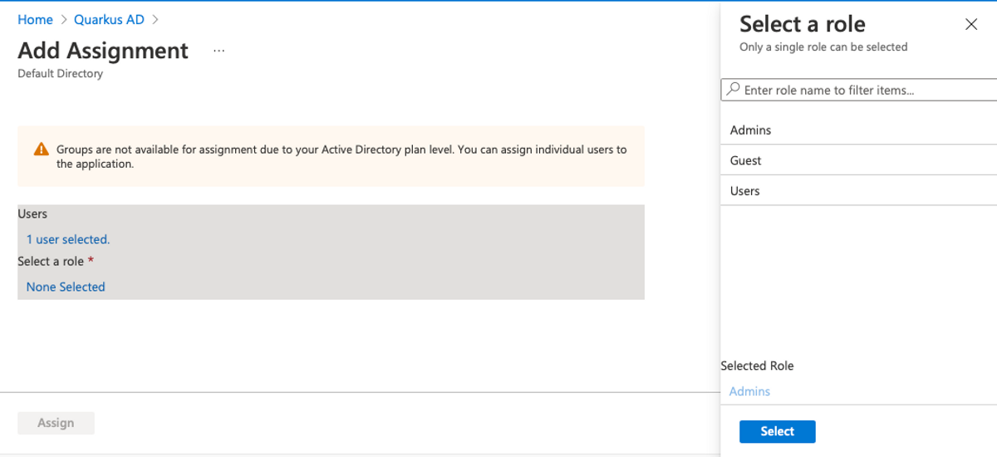Image resolution: width=997 pixels, height=457 pixels.
Task: Choose the Admins role from list
Action: [x=751, y=130]
